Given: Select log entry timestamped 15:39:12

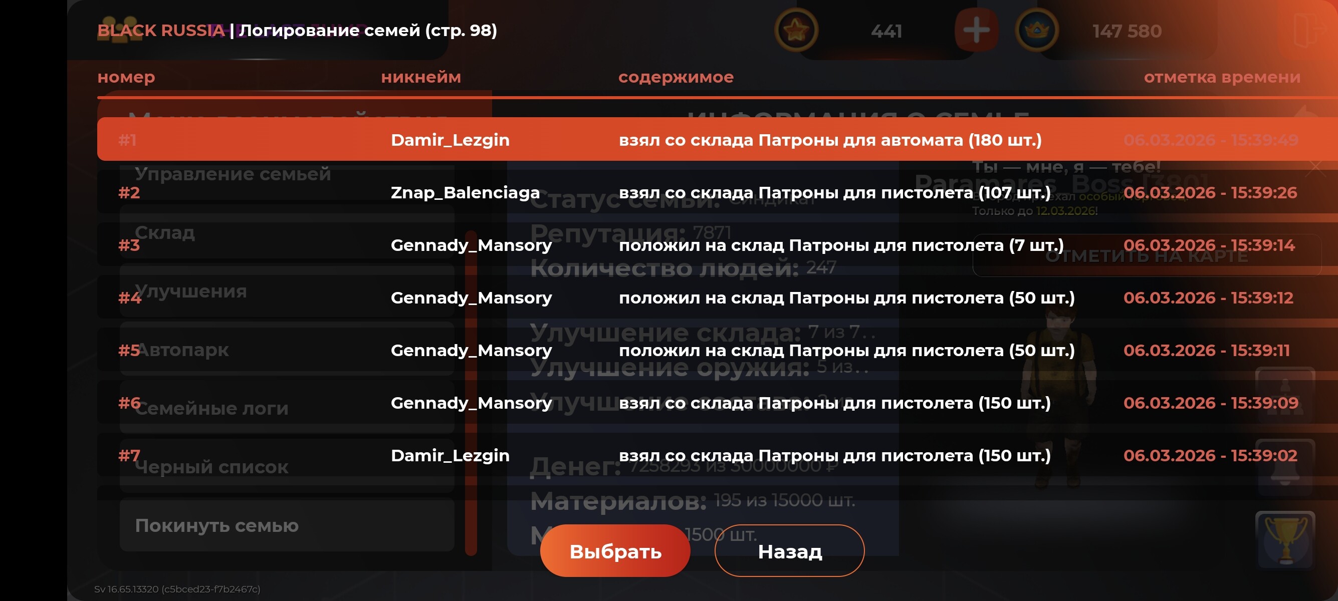Looking at the screenshot, I should tap(717, 297).
